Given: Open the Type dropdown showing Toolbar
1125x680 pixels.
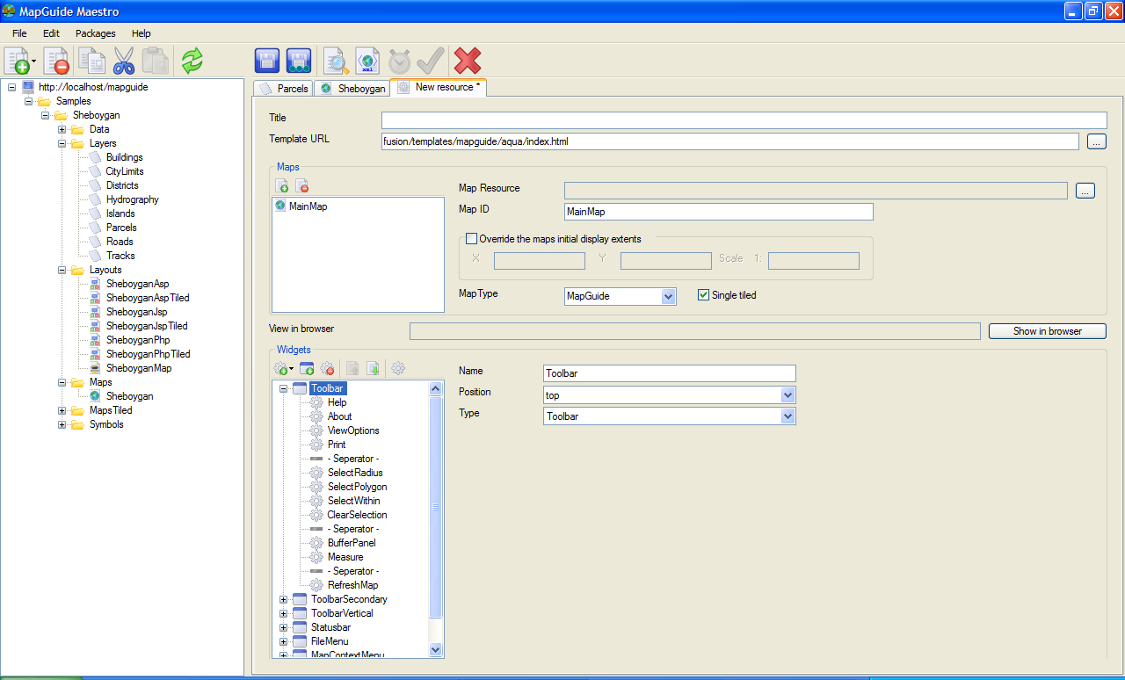Looking at the screenshot, I should tap(788, 416).
